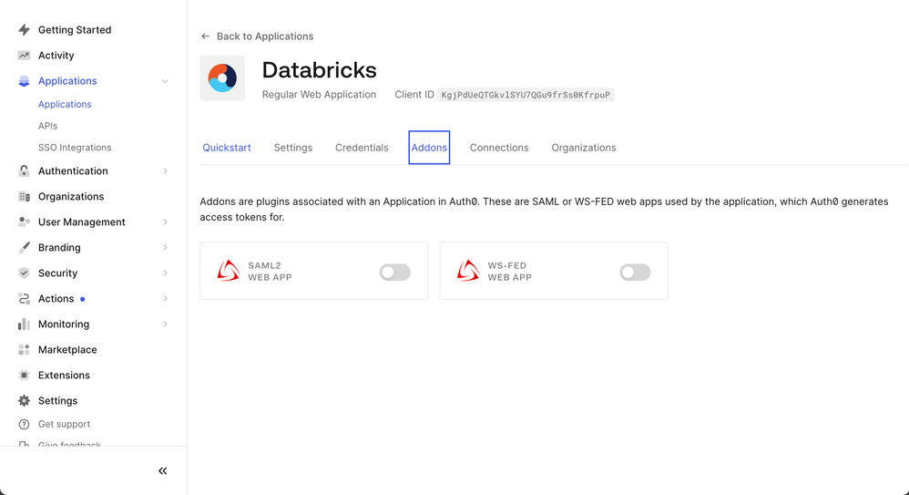Image resolution: width=909 pixels, height=495 pixels.
Task: Click the Marketplace grid icon
Action: point(25,350)
